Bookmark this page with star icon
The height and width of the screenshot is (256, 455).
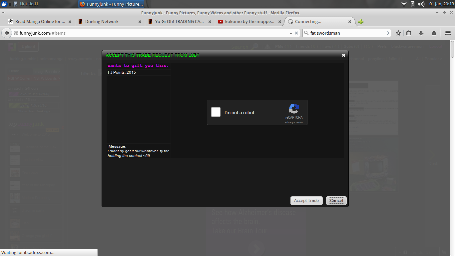398,33
